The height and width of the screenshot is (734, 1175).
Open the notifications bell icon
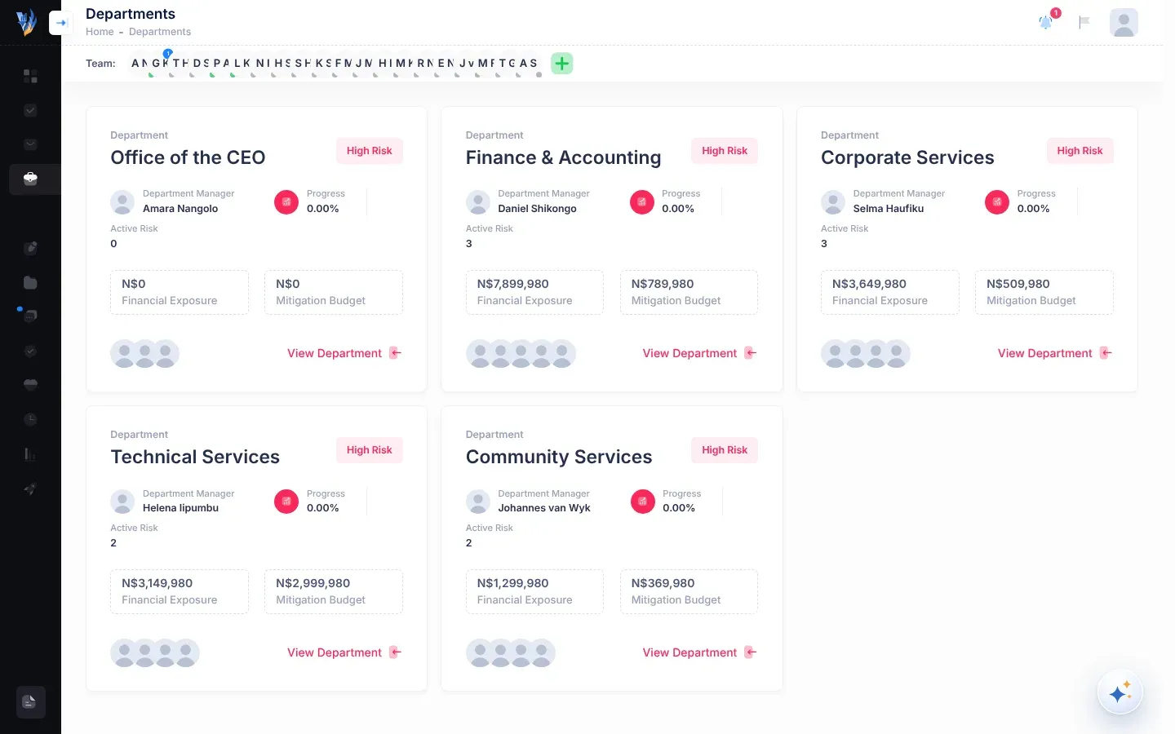[1046, 22]
